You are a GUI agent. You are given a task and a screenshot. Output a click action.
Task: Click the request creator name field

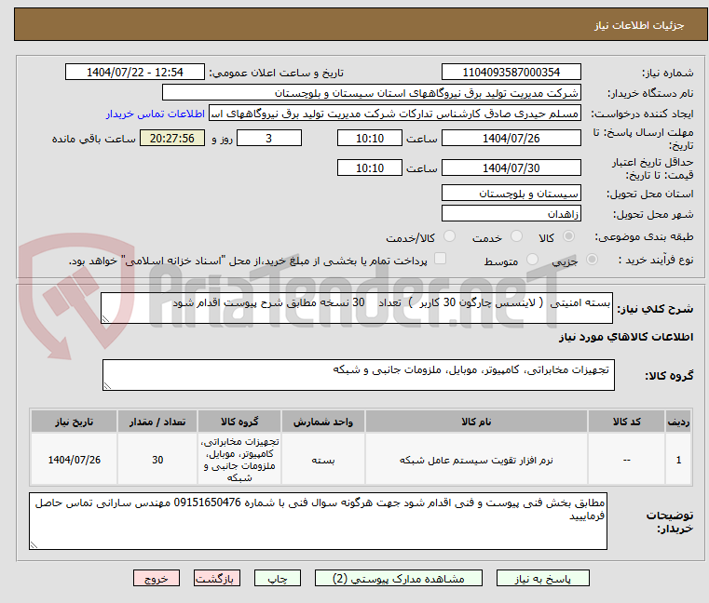pyautogui.click(x=394, y=114)
